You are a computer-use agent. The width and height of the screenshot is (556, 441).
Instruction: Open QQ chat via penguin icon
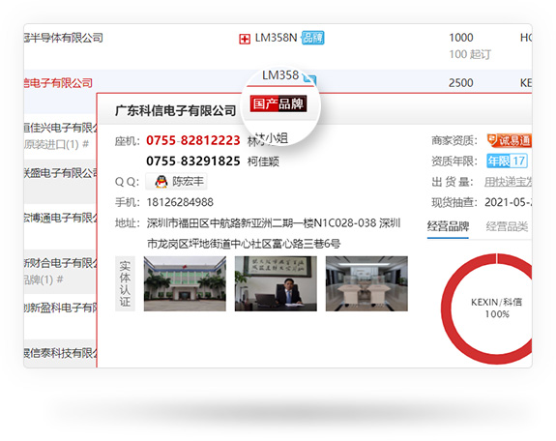(161, 182)
